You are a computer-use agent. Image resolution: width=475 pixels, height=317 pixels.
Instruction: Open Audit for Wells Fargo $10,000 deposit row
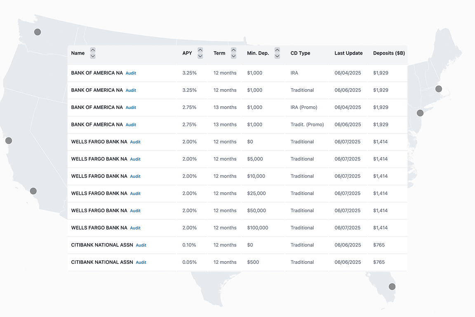tap(135, 176)
